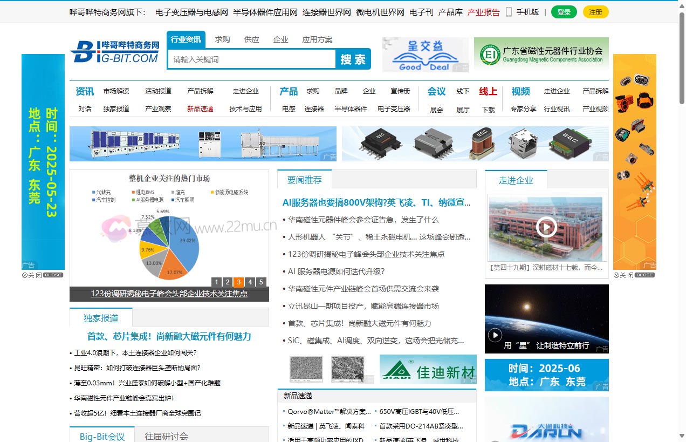Click the Big-Bit.com site logo
This screenshot has height=442, width=686.
click(114, 52)
